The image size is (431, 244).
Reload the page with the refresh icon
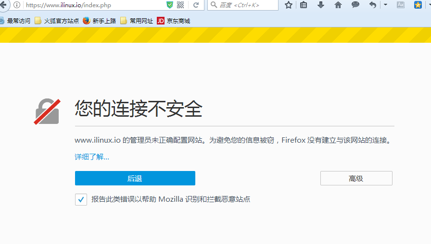196,5
